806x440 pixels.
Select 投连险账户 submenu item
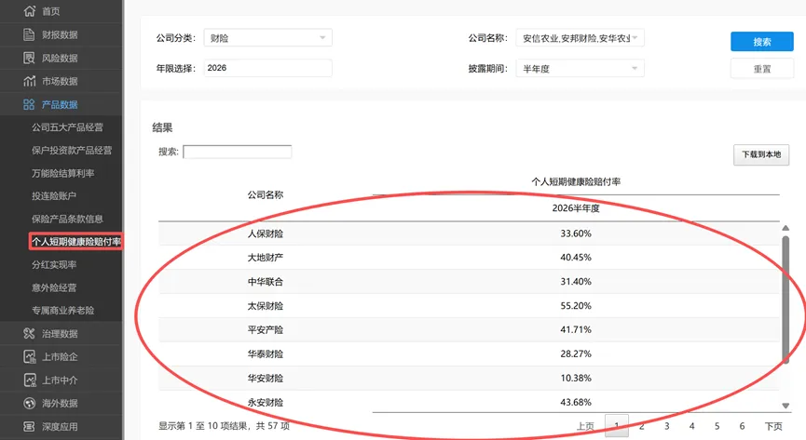tap(54, 195)
